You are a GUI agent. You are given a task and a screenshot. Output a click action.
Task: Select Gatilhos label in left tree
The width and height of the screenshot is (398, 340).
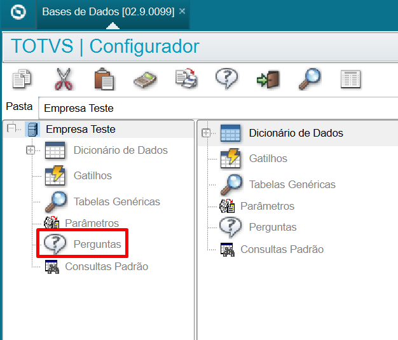pyautogui.click(x=93, y=175)
